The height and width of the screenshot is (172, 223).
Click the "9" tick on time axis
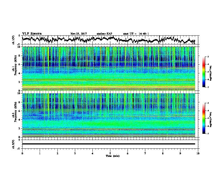[x=180, y=153]
